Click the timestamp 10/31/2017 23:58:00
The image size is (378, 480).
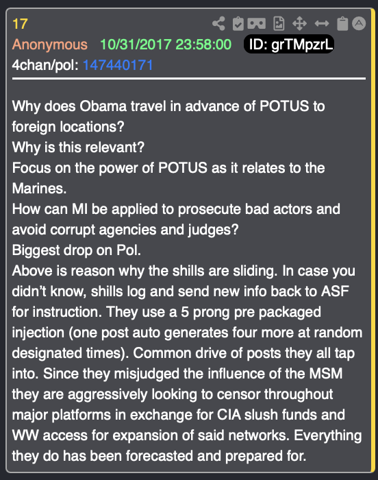tap(166, 45)
